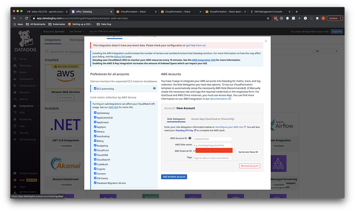Open Logs in the sidebar
The image size is (355, 212).
(22, 126)
